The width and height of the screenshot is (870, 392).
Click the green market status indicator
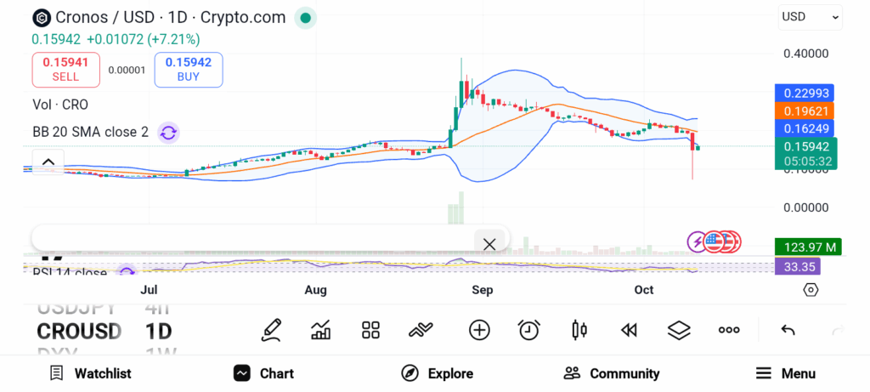307,17
